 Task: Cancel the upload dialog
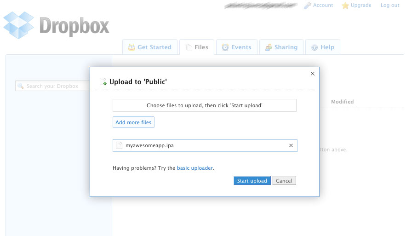click(x=284, y=180)
